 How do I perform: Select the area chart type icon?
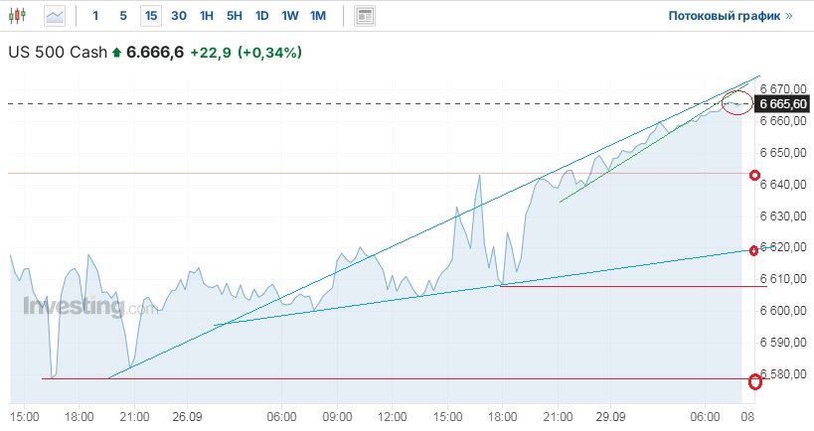click(x=55, y=16)
